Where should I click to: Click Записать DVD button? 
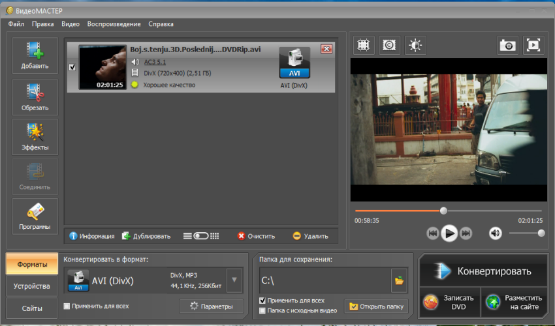click(x=450, y=303)
